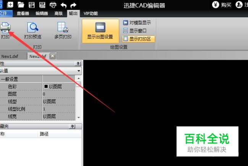Screen dimensions: 248x166
Task: Select 显示窗口 option
Action: [x=135, y=30]
